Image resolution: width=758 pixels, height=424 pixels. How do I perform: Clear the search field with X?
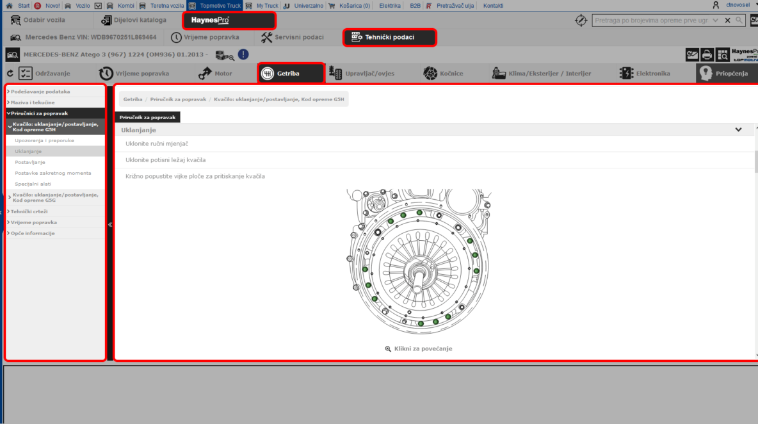727,20
